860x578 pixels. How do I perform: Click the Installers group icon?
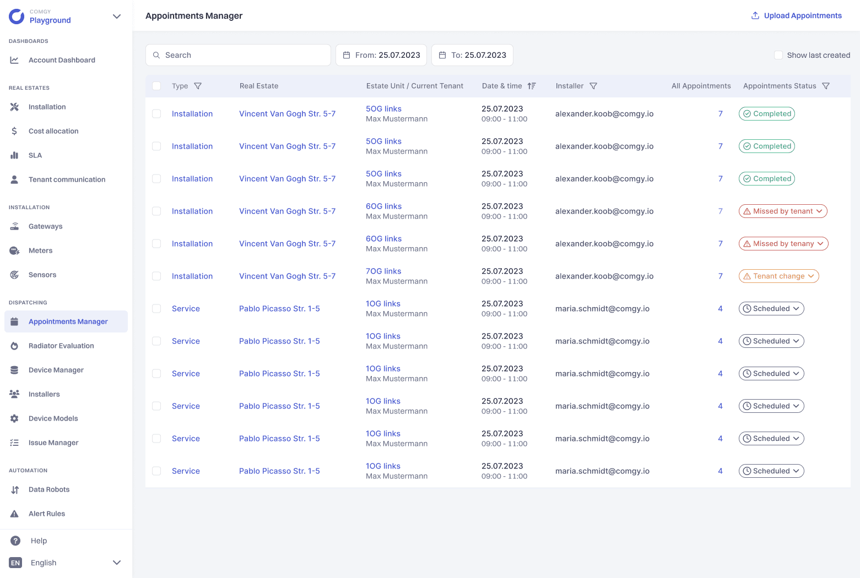coord(14,394)
